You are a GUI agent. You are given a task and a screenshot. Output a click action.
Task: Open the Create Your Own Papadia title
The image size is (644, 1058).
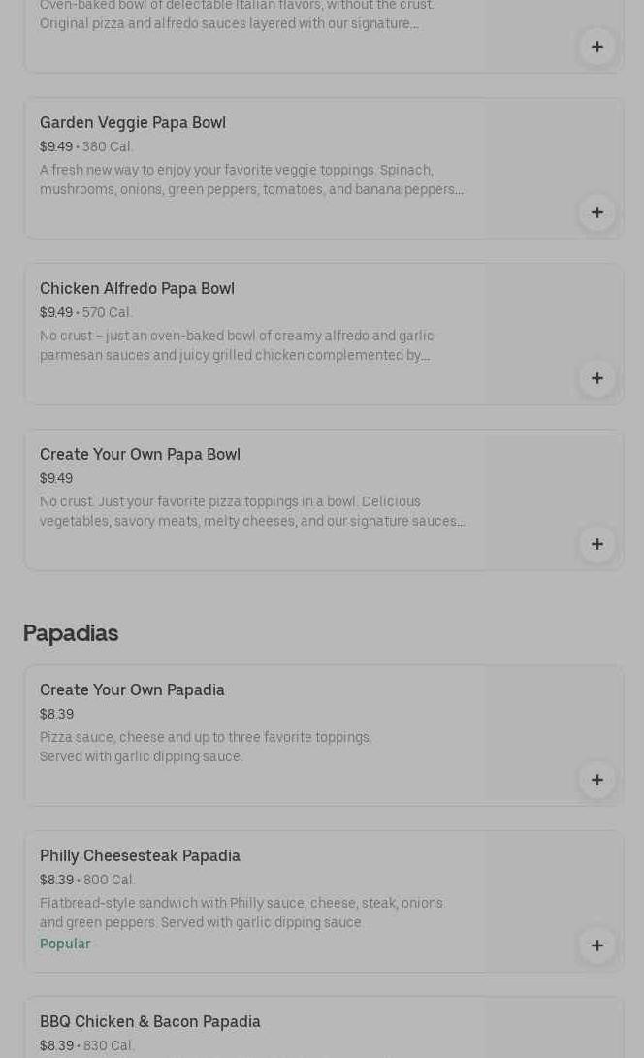[x=132, y=689]
